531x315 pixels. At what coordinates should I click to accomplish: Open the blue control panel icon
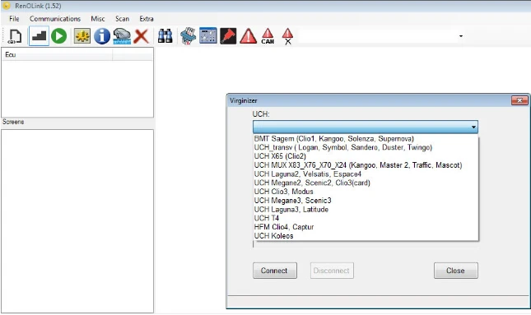pos(208,36)
